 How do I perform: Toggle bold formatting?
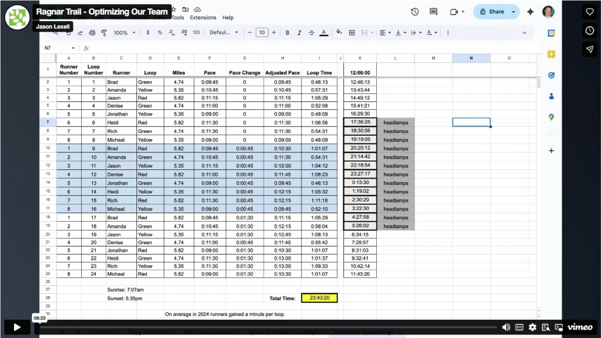(287, 32)
